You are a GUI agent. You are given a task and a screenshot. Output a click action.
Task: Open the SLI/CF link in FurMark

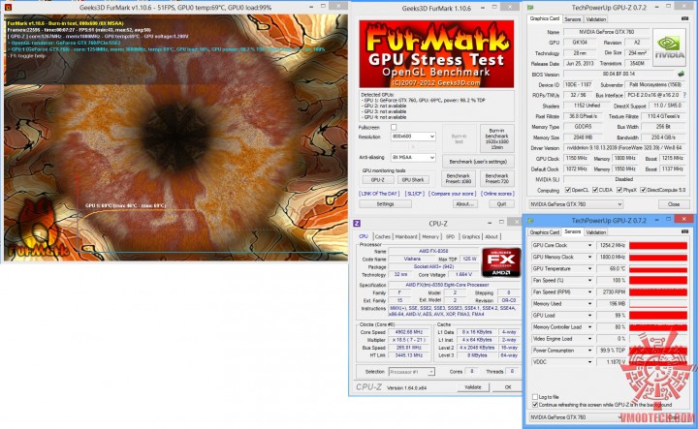click(x=415, y=194)
